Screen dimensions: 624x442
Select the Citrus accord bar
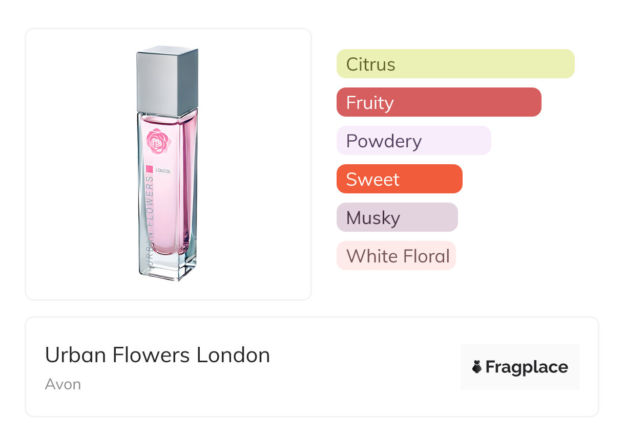click(455, 64)
